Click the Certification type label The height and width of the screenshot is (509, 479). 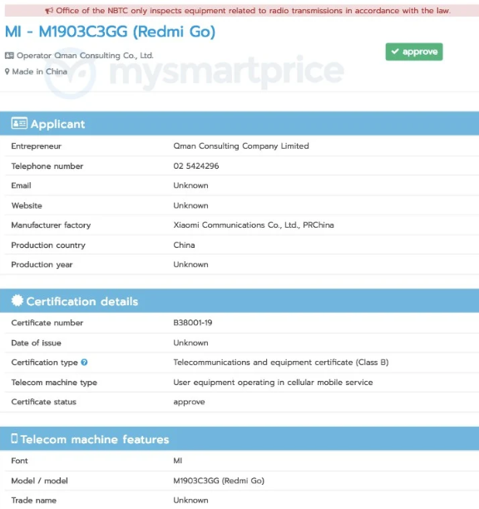pos(44,363)
